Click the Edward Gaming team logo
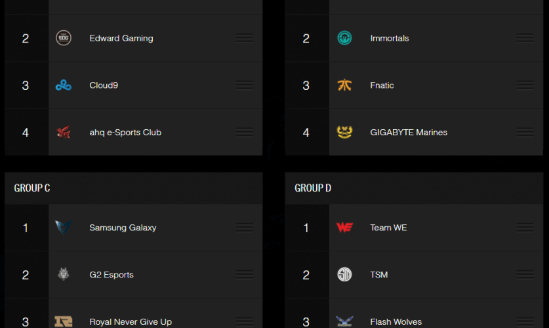549x328 pixels. click(x=64, y=38)
